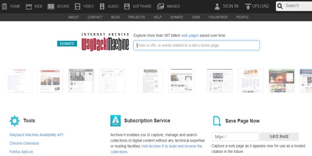Viewport: 312px width, 156px height.
Task: Click the Wayback Machine logo
Action: pos(105,42)
